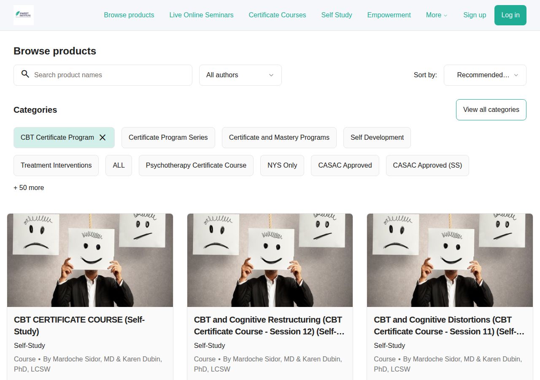
Task: Open the Live Online Seminars menu item
Action: (201, 15)
